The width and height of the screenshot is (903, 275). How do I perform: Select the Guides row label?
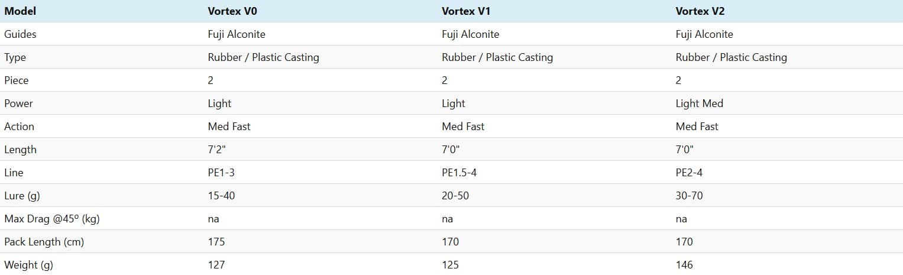[x=20, y=34]
